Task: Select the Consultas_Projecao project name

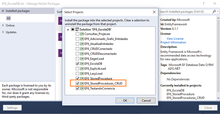Action: (97, 34)
